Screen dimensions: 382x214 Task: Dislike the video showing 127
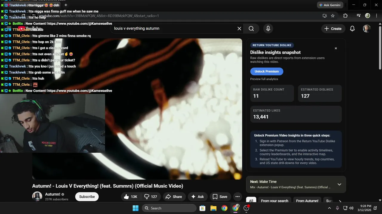pos(151,197)
